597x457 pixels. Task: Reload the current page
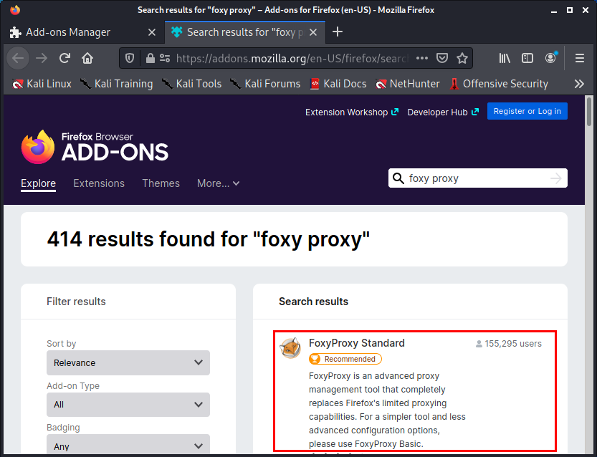[65, 58]
